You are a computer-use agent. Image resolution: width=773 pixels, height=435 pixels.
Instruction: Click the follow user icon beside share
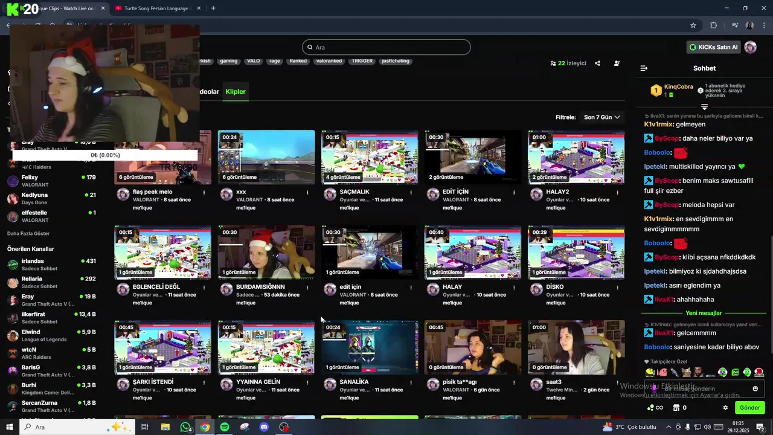point(617,63)
